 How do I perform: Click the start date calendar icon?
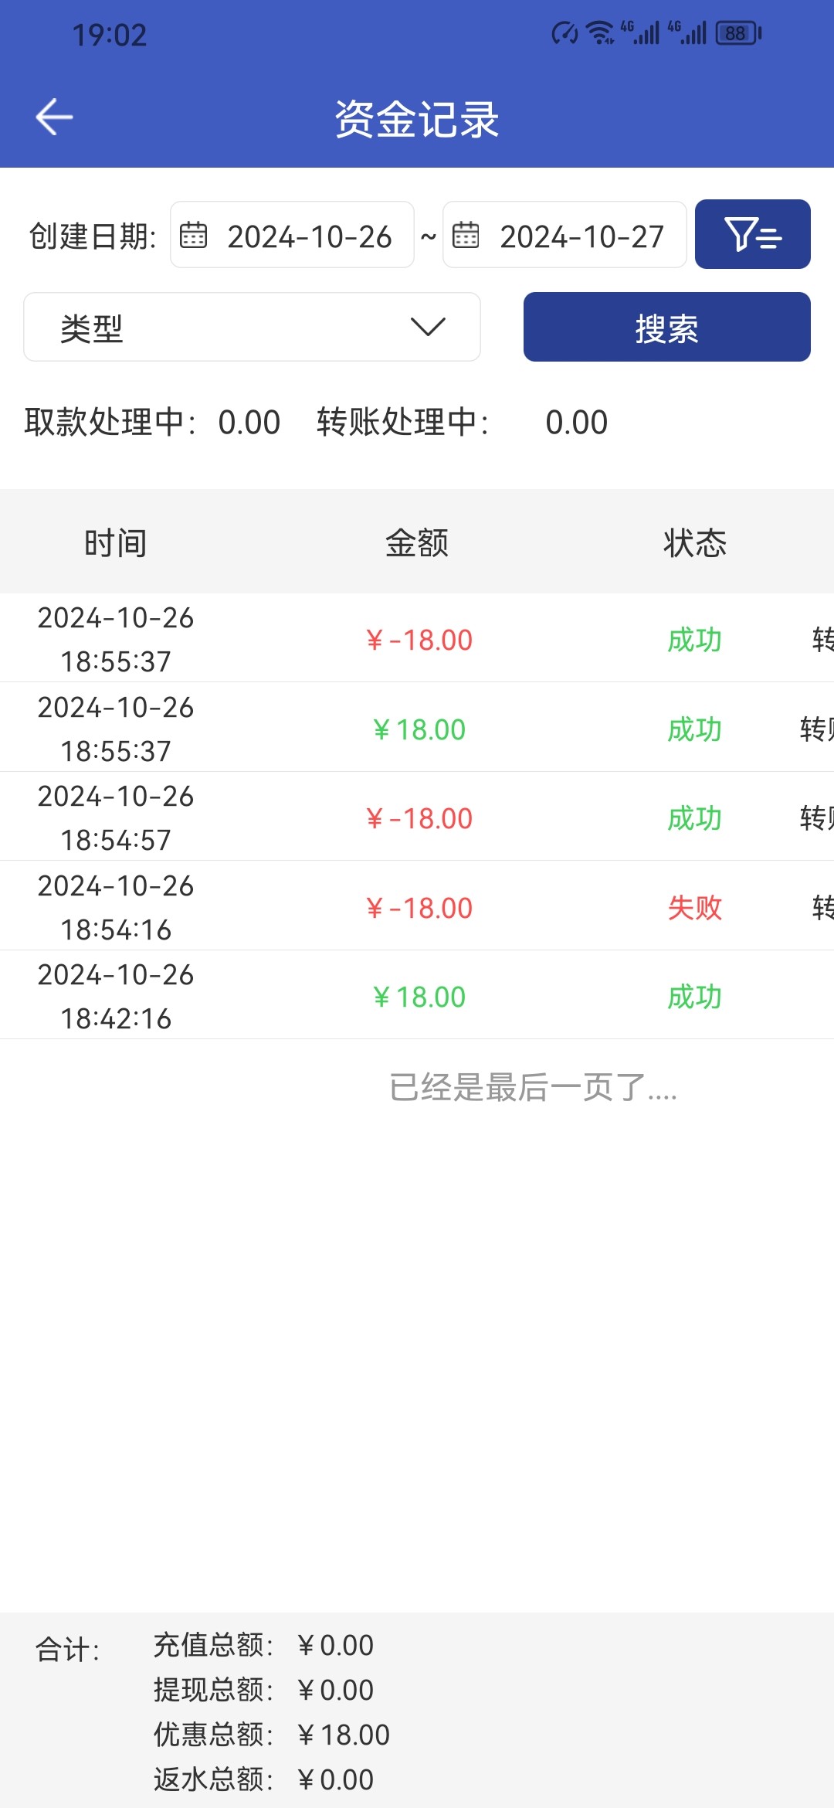click(193, 235)
